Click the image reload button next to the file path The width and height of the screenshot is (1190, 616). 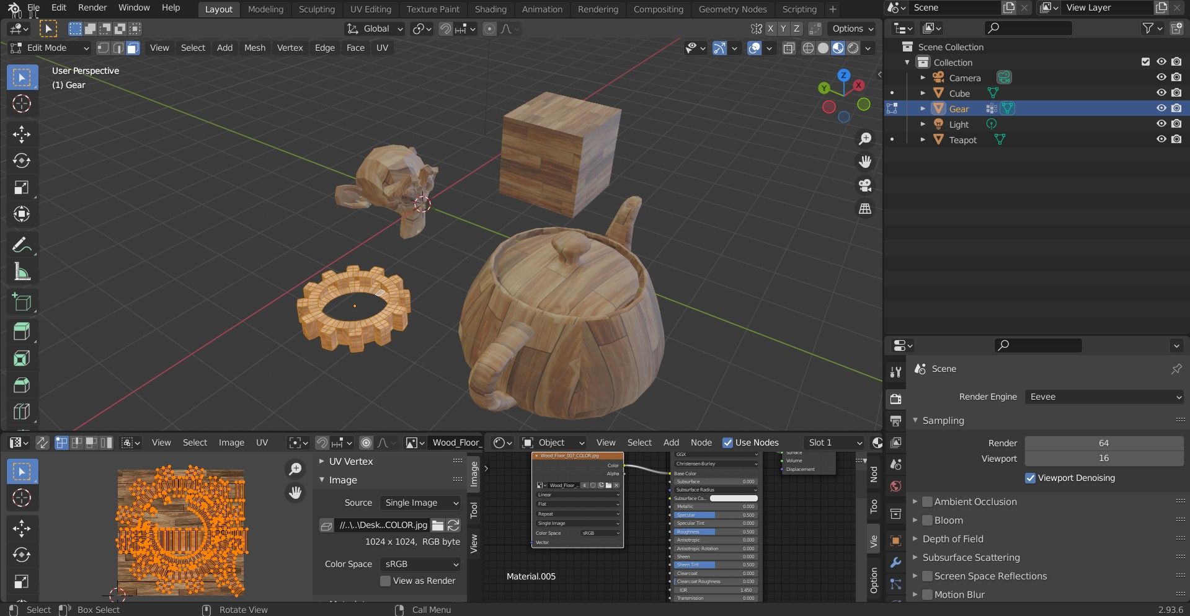pyautogui.click(x=453, y=525)
